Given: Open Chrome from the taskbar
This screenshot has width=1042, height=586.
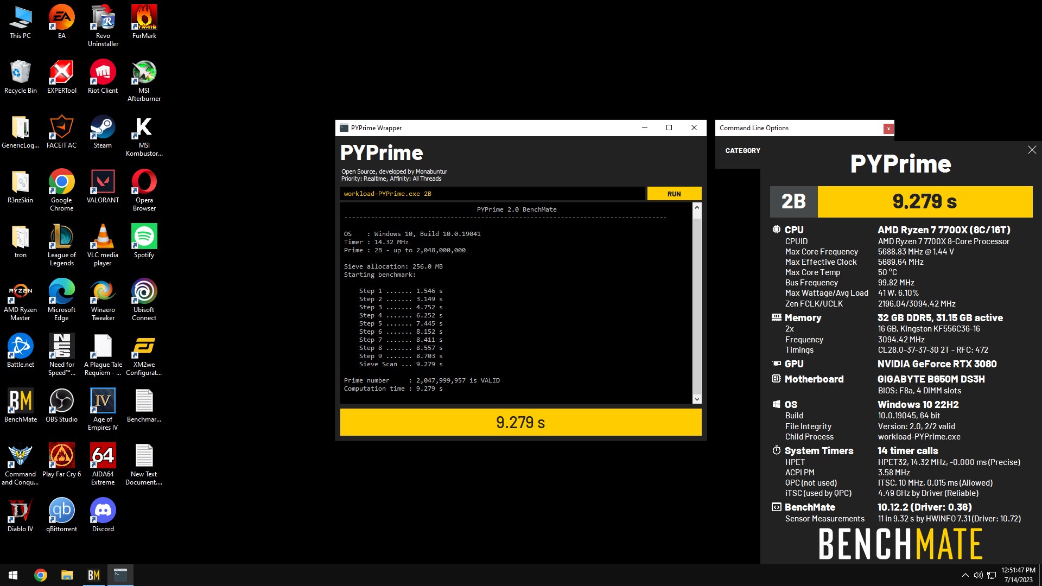Looking at the screenshot, I should point(41,575).
